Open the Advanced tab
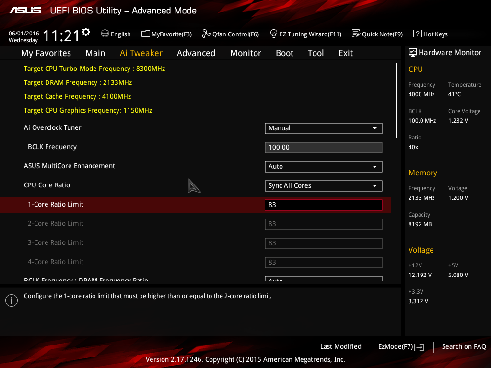Image resolution: width=491 pixels, height=368 pixels. 196,53
